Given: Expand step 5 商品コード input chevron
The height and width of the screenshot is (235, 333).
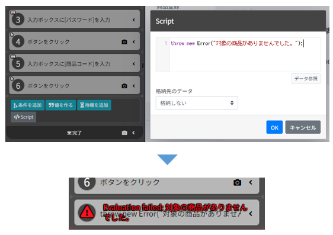Looking at the screenshot, I should point(134,64).
